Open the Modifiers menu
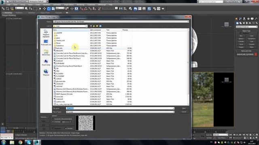 pyautogui.click(x=47, y=5)
